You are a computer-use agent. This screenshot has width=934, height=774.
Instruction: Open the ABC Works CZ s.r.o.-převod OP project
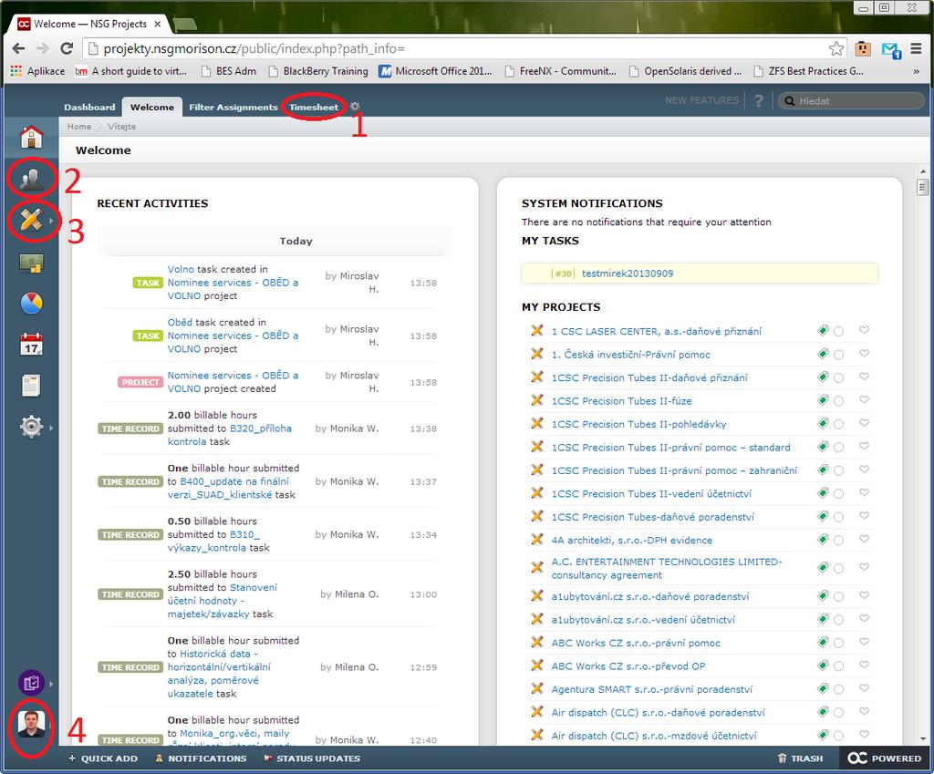click(x=628, y=666)
